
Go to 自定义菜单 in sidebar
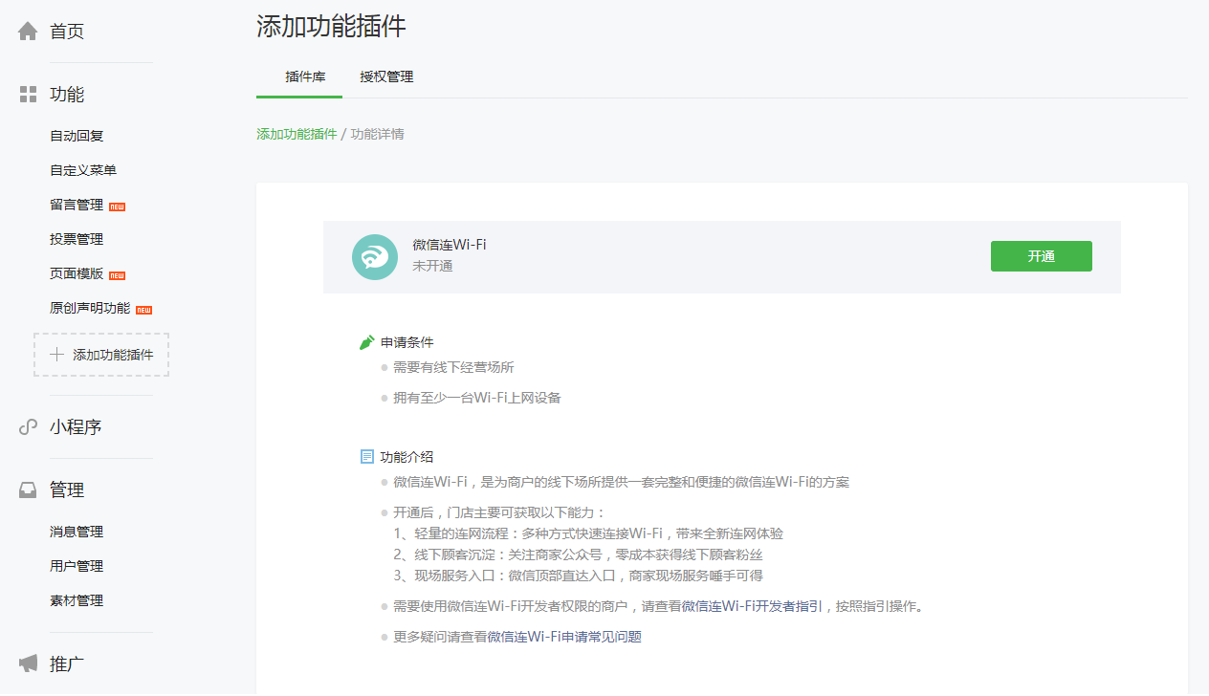[x=83, y=170]
